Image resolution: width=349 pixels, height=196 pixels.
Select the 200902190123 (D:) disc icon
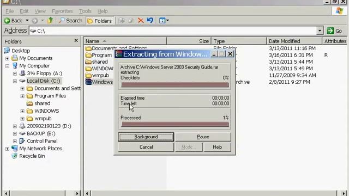(22, 126)
